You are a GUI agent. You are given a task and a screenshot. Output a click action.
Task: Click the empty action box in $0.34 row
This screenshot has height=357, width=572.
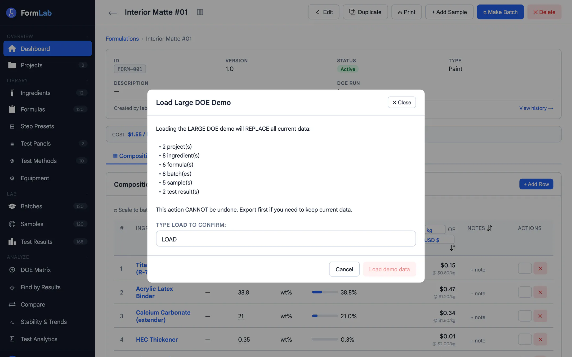tap(525, 316)
